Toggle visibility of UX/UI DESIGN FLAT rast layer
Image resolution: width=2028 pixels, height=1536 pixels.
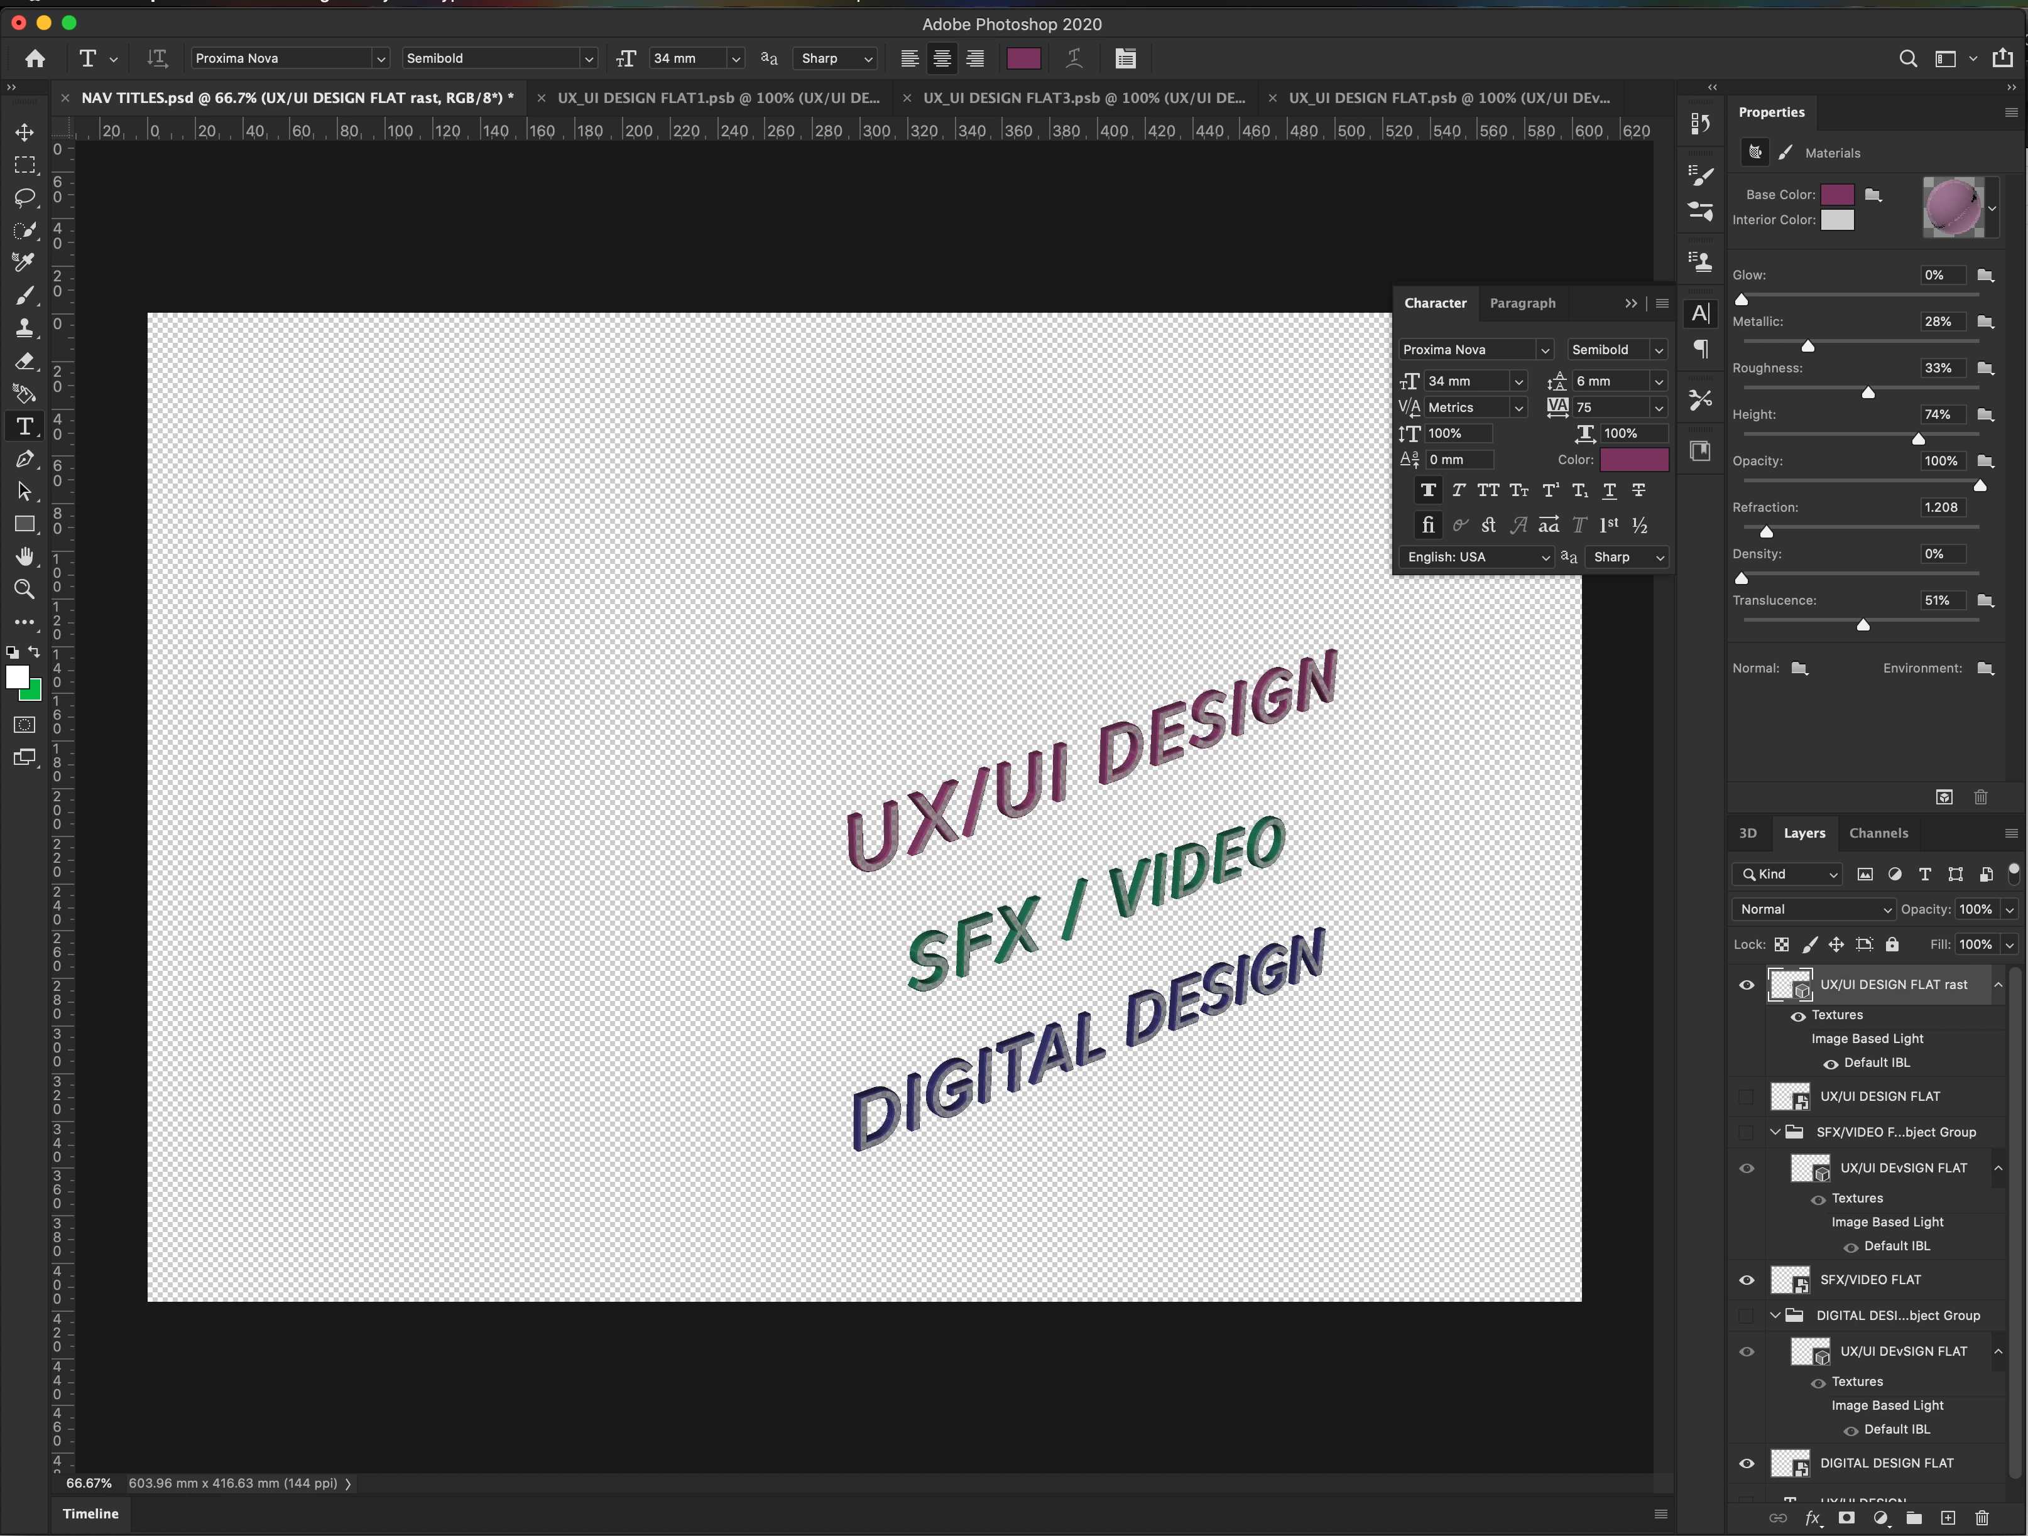click(x=1747, y=985)
